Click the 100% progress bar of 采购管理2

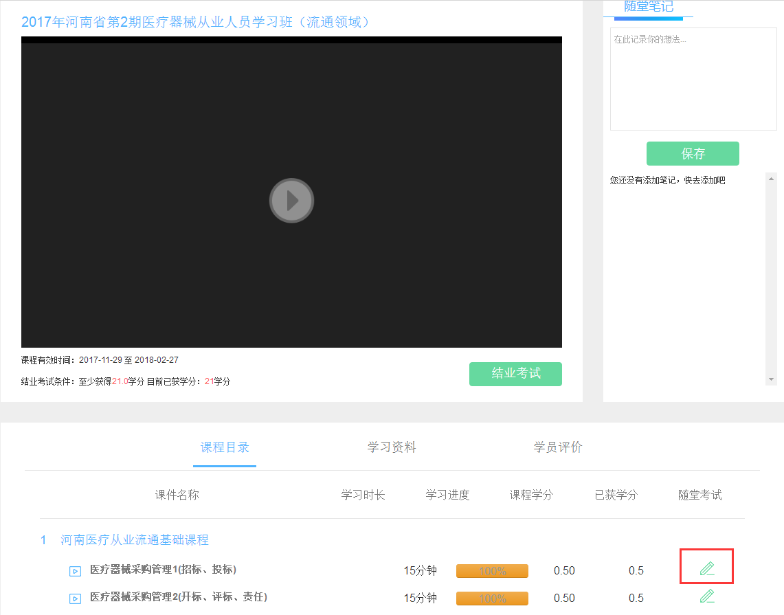492,599
